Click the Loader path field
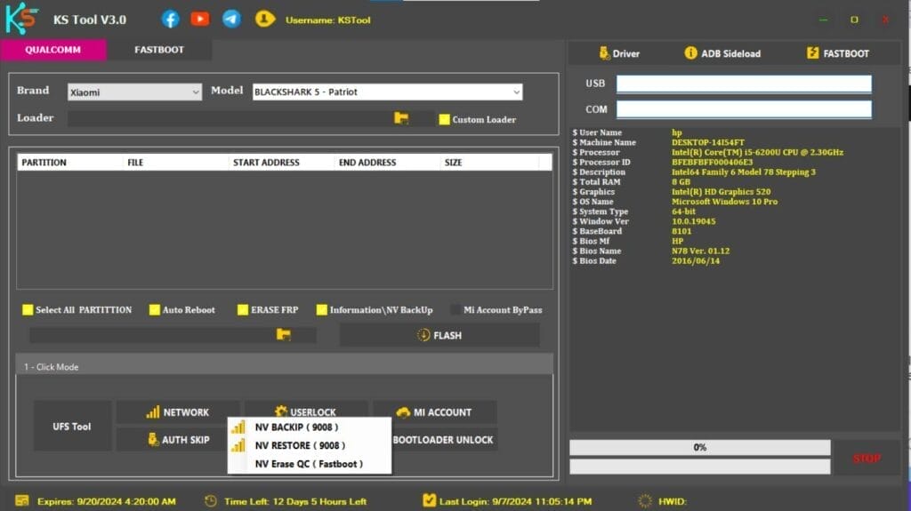This screenshot has height=511, width=911. pyautogui.click(x=230, y=118)
